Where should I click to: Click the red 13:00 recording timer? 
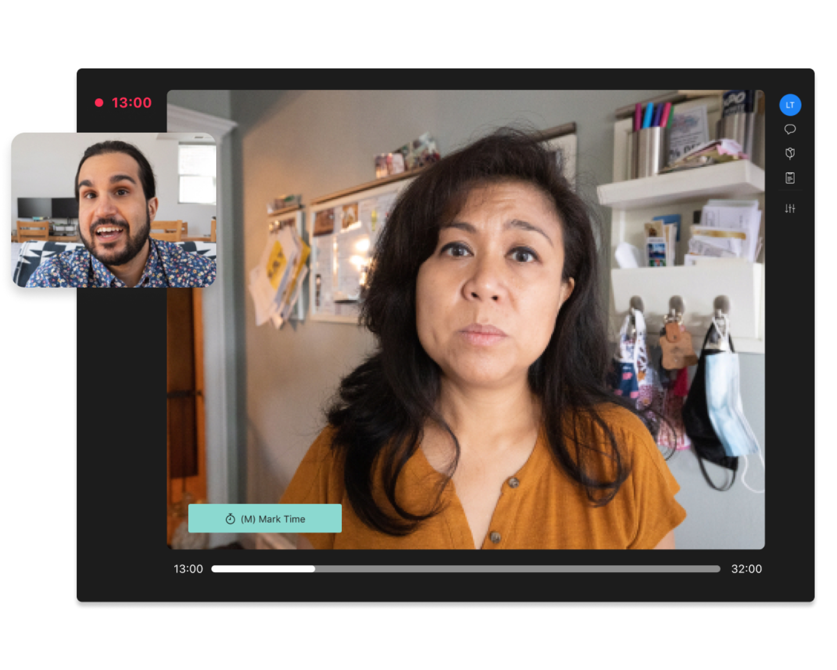click(131, 102)
